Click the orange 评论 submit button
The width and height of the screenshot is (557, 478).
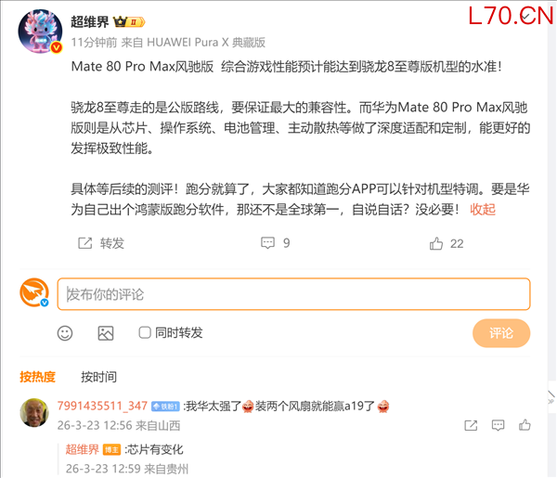501,333
